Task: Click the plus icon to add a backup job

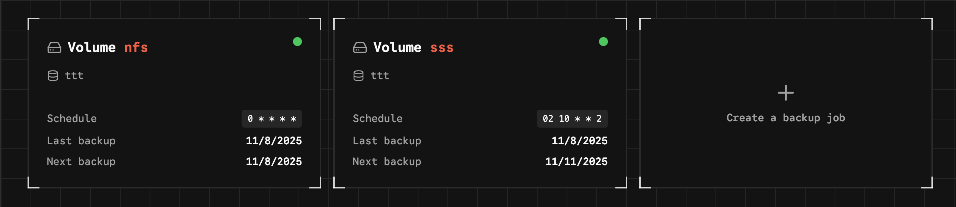Action: tap(785, 93)
